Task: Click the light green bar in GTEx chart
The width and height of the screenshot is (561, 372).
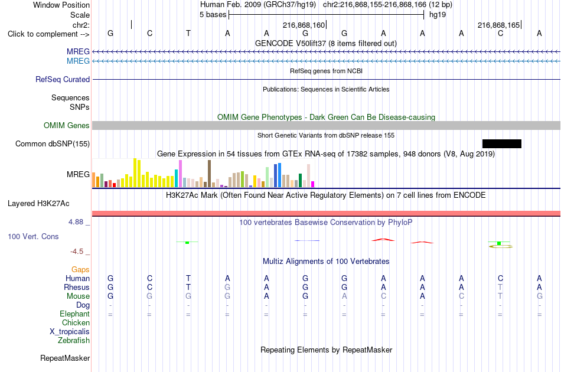Action: tap(268, 177)
